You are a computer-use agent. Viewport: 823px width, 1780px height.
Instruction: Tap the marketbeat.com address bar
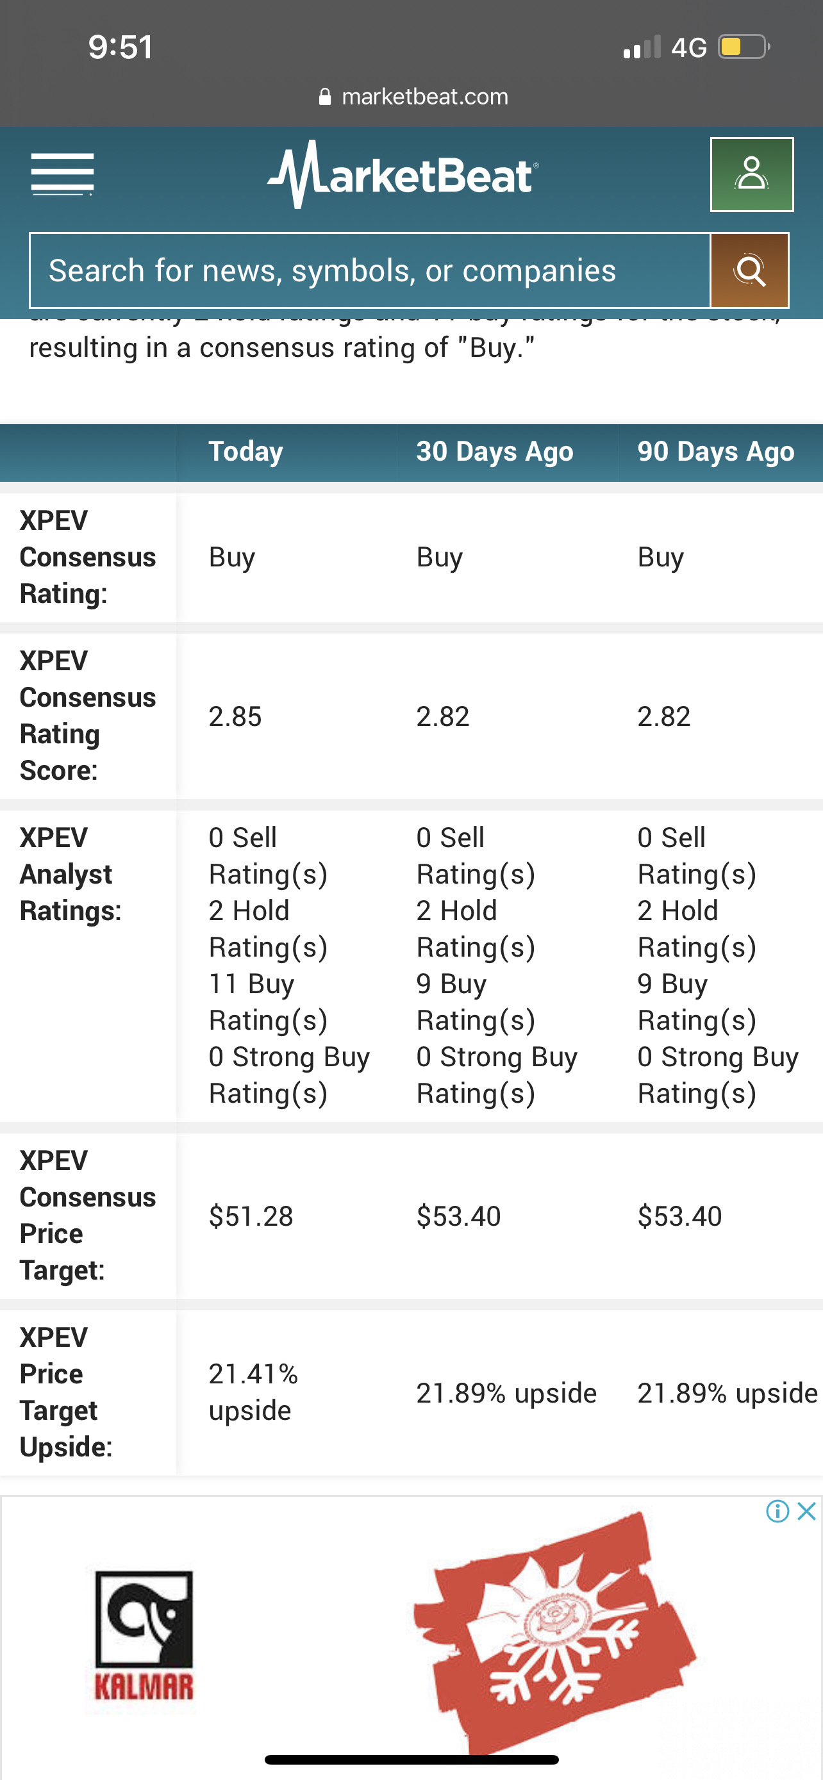tap(413, 97)
